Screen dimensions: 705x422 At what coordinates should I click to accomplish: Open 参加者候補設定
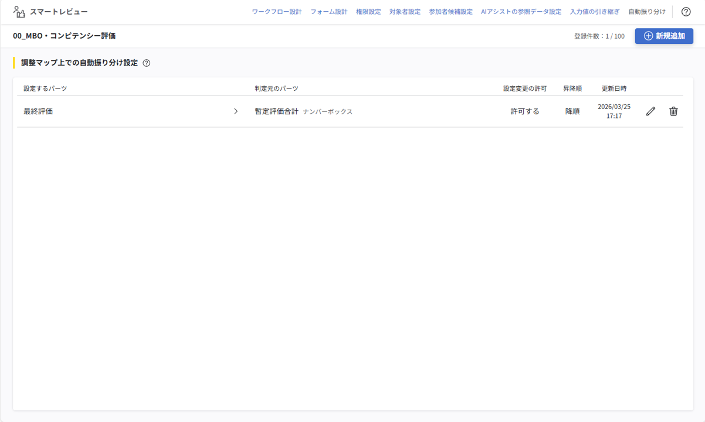(x=452, y=11)
